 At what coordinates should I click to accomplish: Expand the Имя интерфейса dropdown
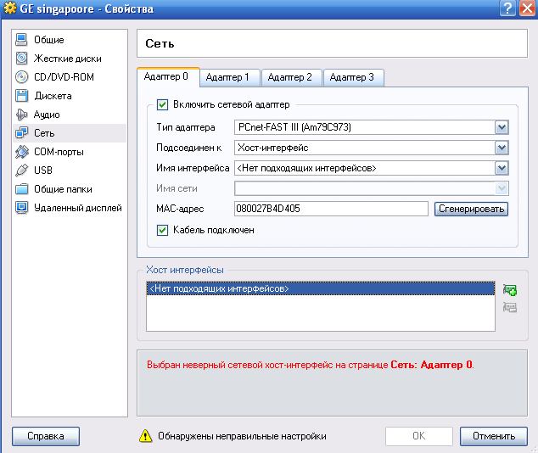tap(502, 168)
